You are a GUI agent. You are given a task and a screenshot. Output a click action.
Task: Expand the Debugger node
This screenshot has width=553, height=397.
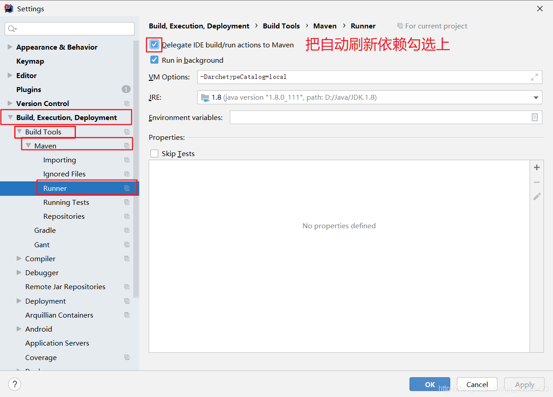(x=19, y=272)
